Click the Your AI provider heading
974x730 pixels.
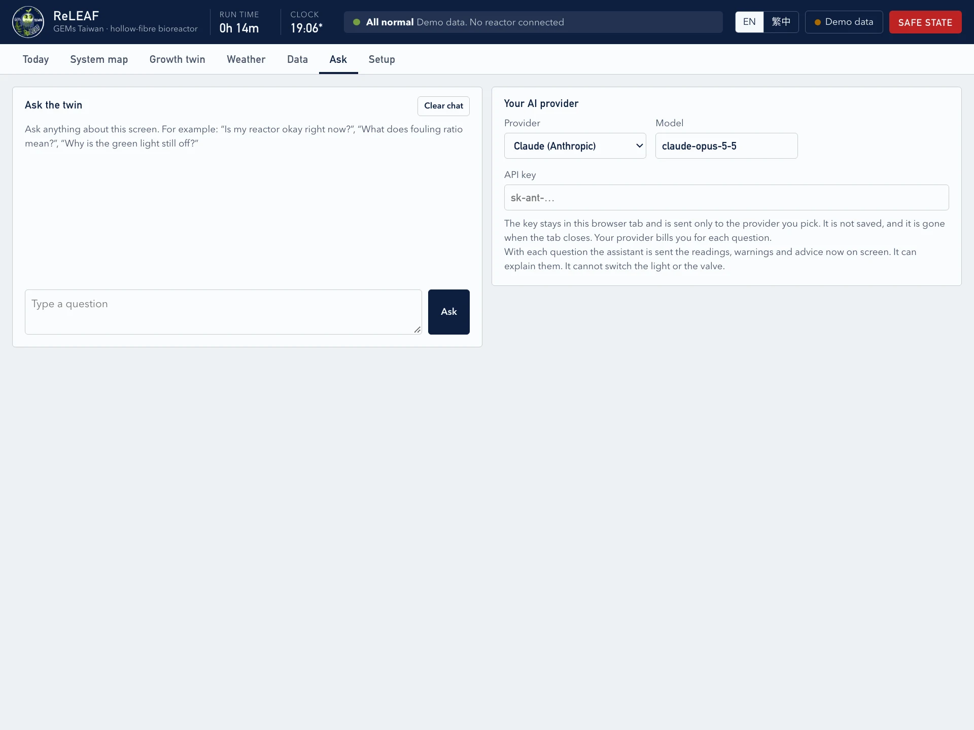click(x=541, y=103)
